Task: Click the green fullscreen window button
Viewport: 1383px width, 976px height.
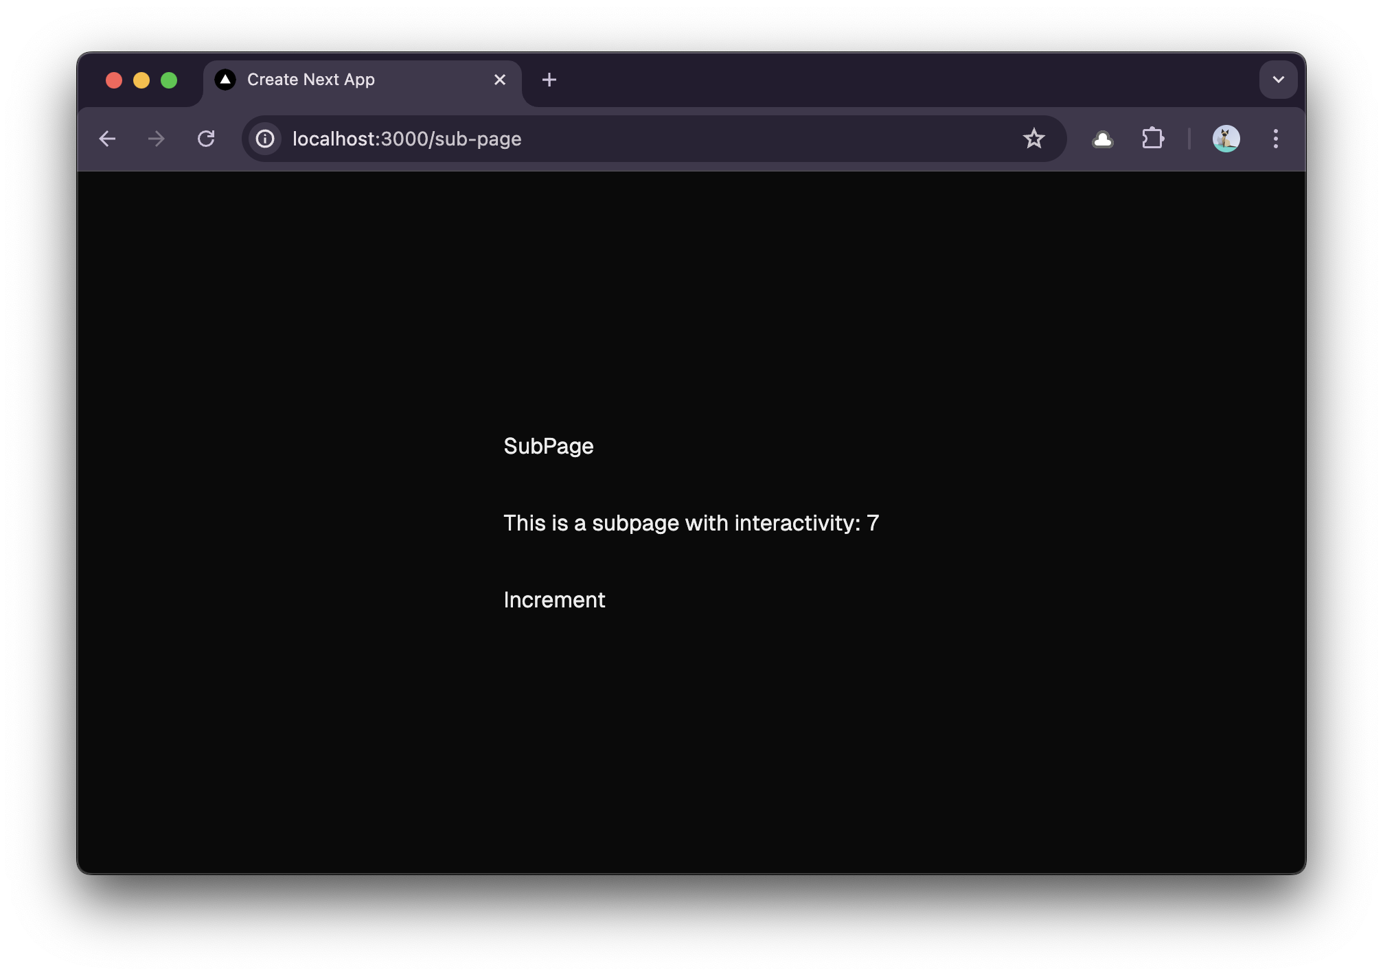Action: [x=169, y=80]
